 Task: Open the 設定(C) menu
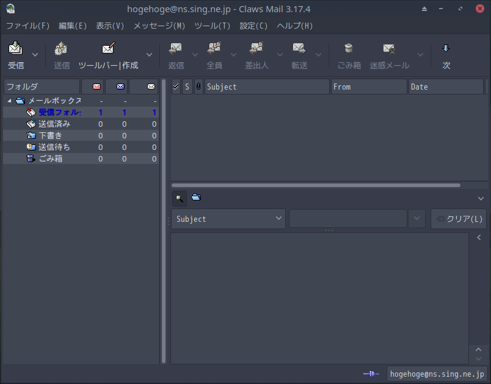pyautogui.click(x=253, y=26)
